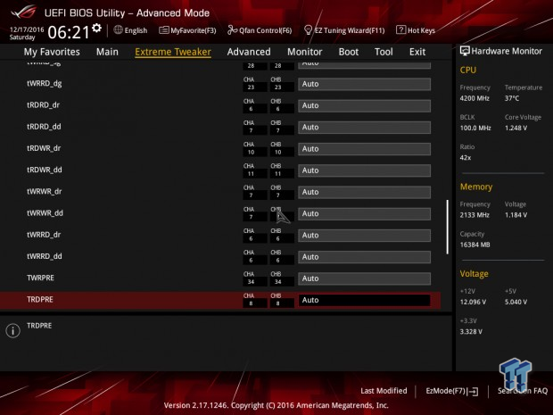Click the +12V 12.096 V reading
Viewport: 553px width, 415px height.
[473, 302]
